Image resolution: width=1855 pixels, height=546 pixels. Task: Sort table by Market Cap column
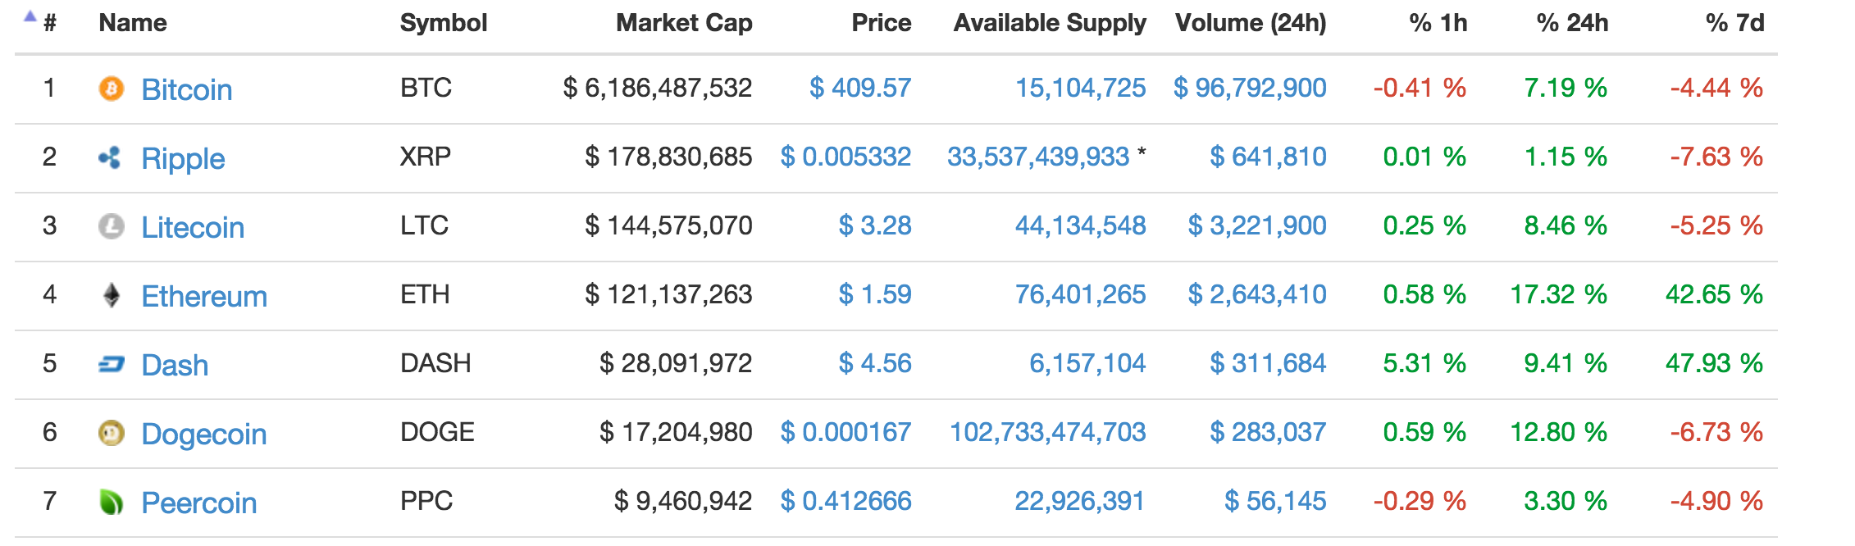click(684, 23)
